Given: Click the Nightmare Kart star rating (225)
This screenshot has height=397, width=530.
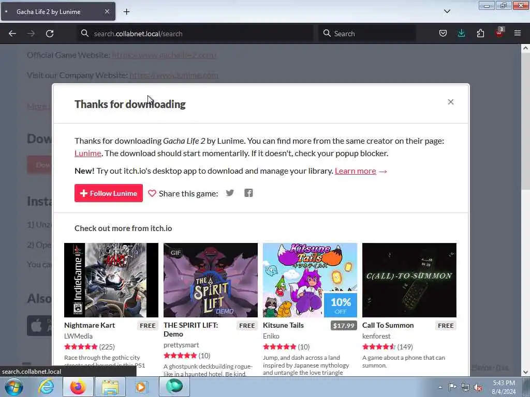Looking at the screenshot, I should pyautogui.click(x=90, y=347).
